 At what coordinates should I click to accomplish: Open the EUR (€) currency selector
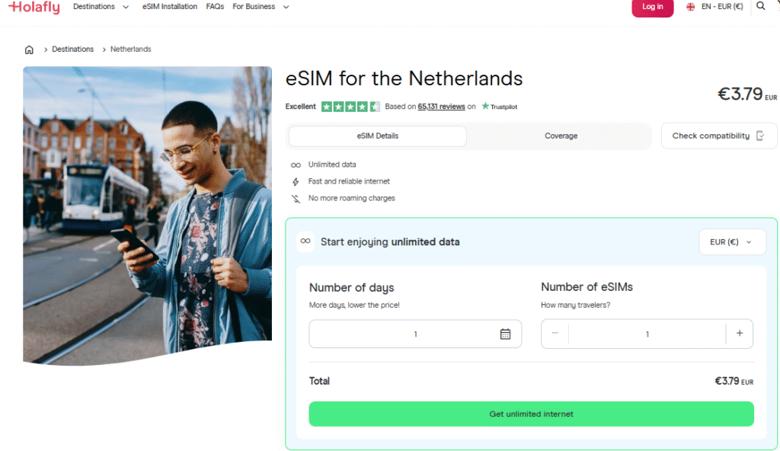click(x=732, y=241)
